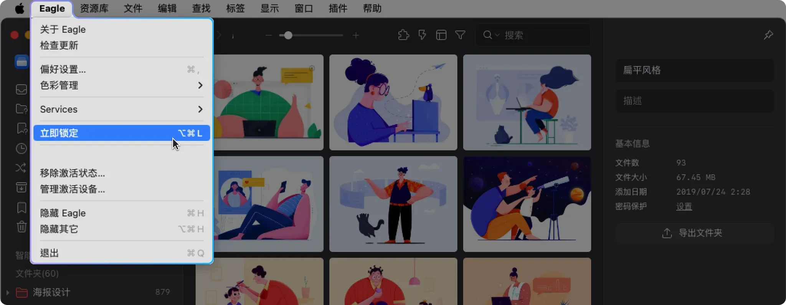Click the 67.45 MB file size value
Screen dimensions: 786x305
[x=696, y=177]
